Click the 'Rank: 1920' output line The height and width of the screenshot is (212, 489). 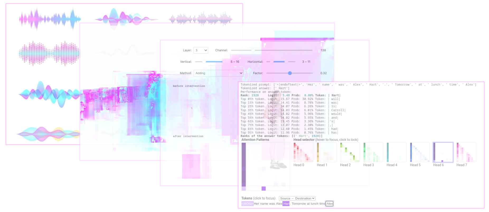click(x=290, y=95)
